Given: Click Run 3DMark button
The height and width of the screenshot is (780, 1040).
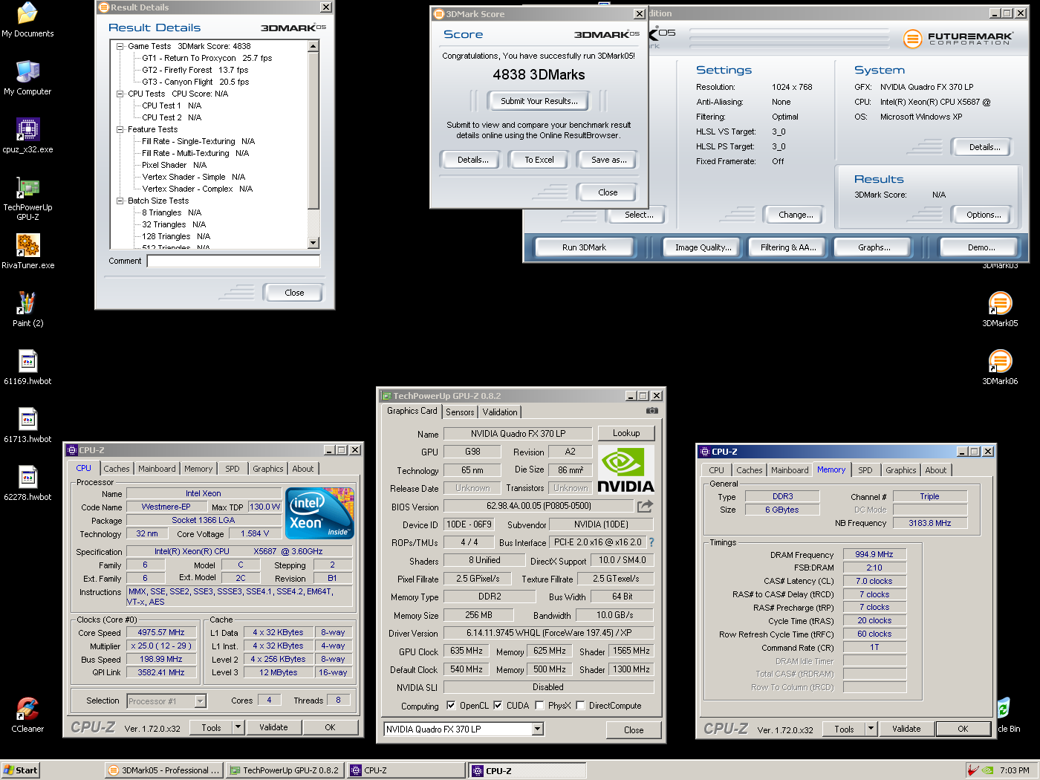Looking at the screenshot, I should point(584,247).
